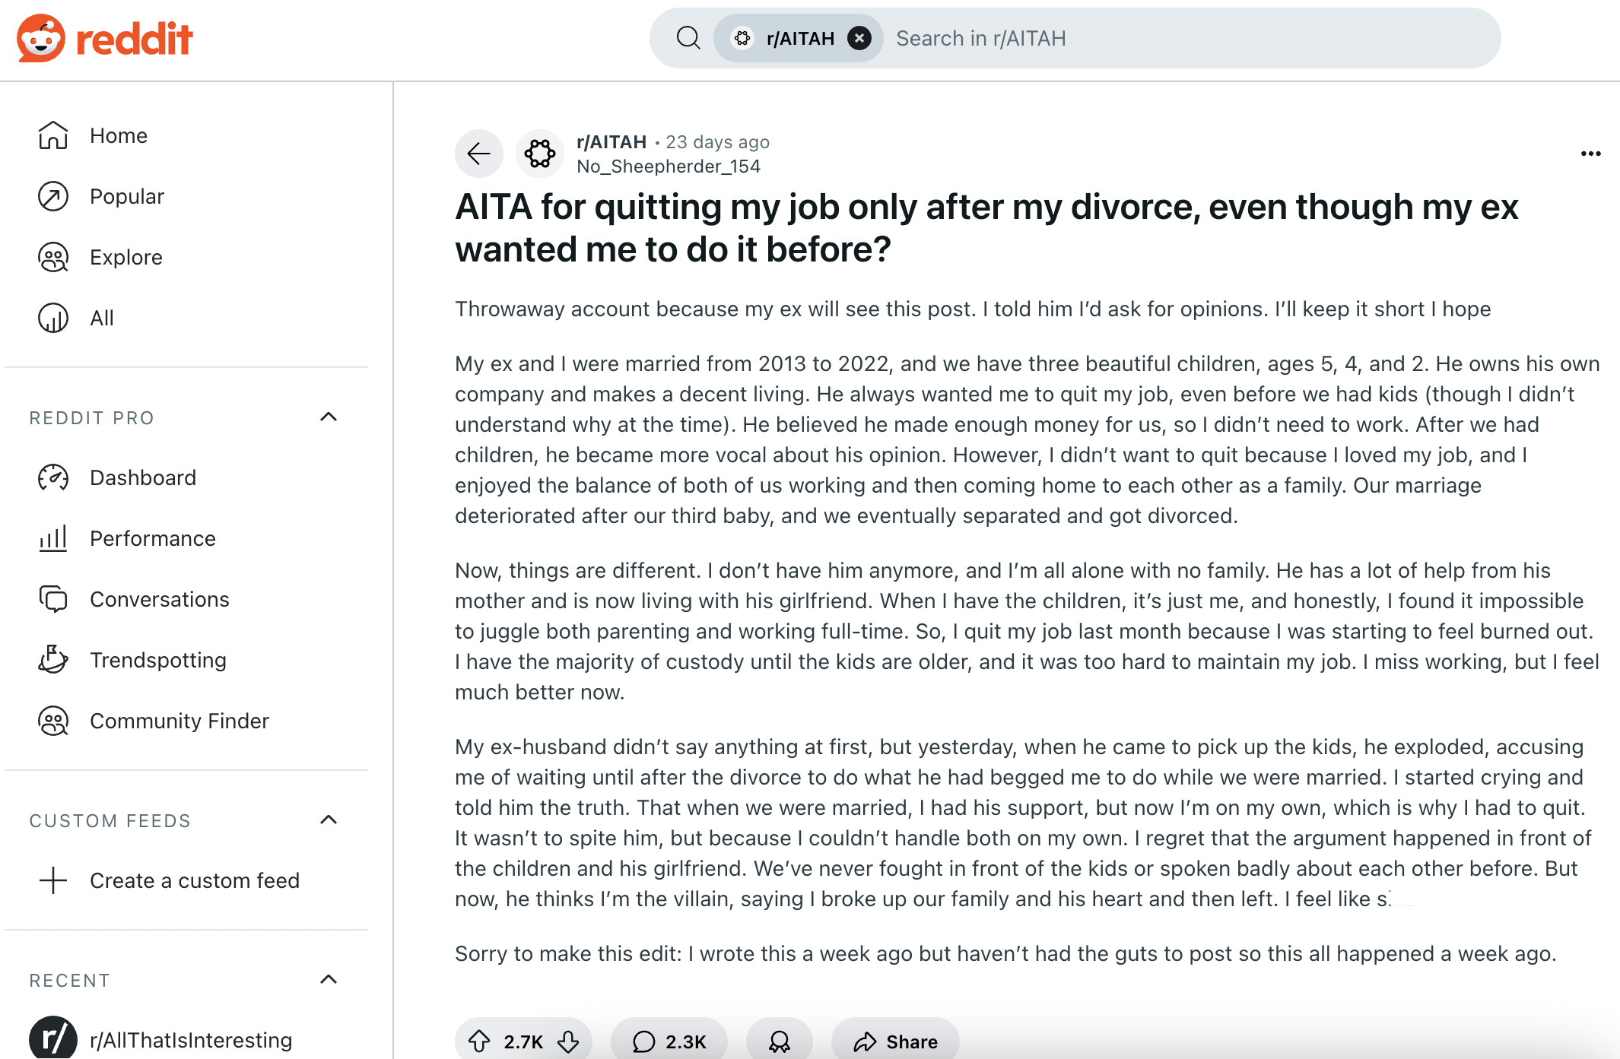Click the Share button
The height and width of the screenshot is (1059, 1620).
895,1041
